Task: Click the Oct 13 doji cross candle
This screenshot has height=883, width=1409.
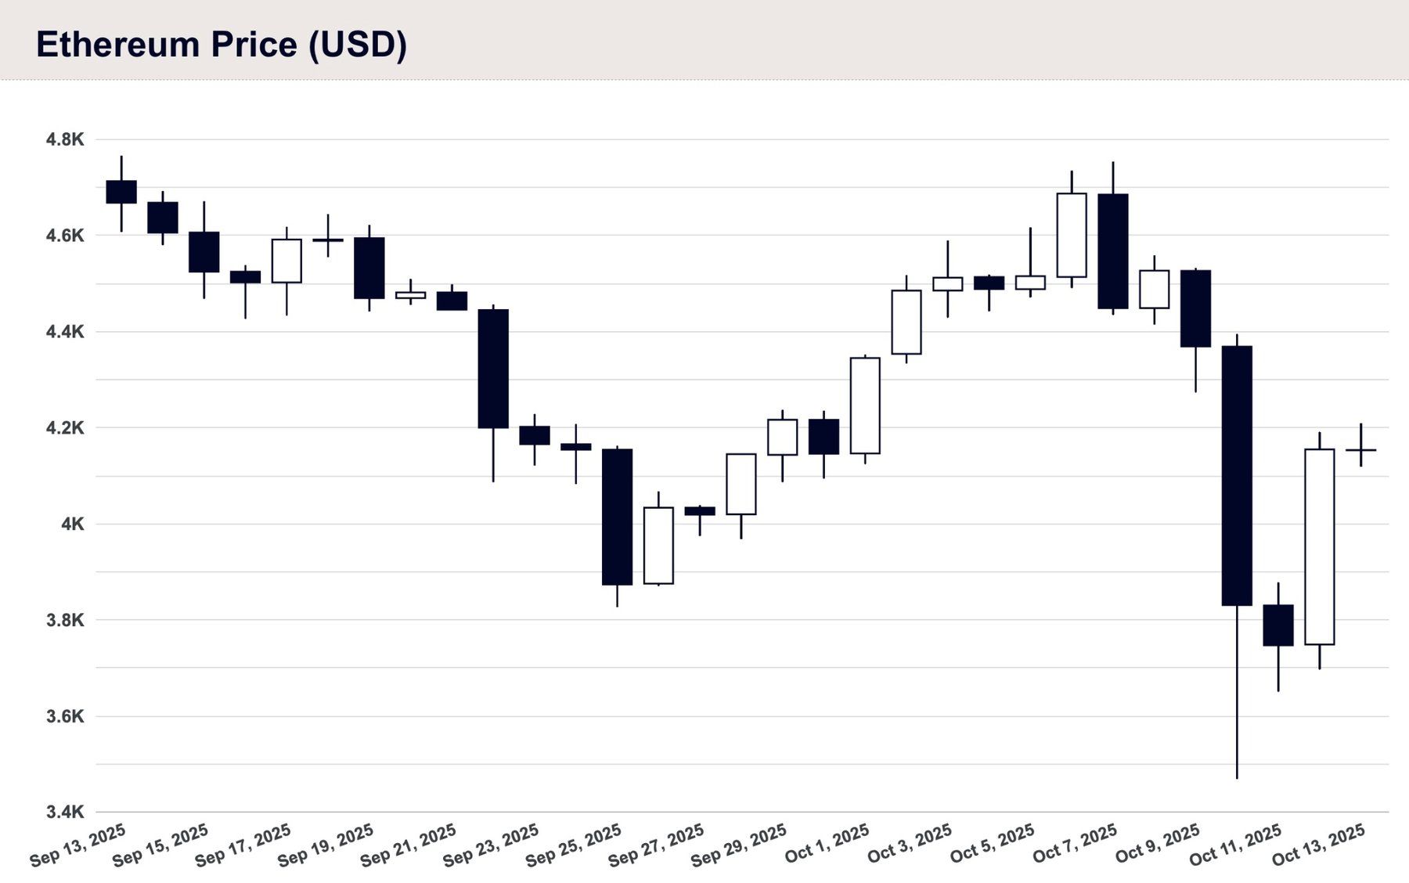Action: point(1361,449)
